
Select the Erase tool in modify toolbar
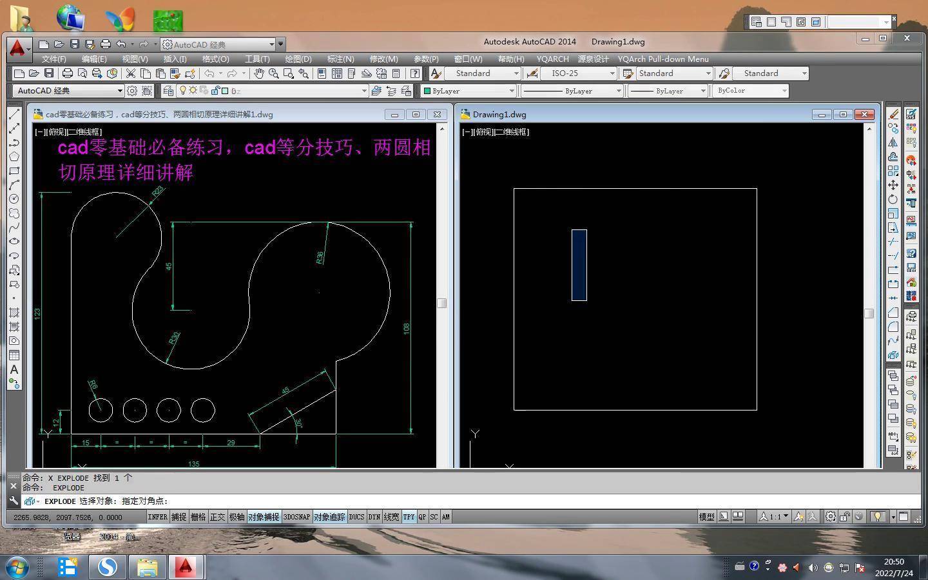click(893, 114)
